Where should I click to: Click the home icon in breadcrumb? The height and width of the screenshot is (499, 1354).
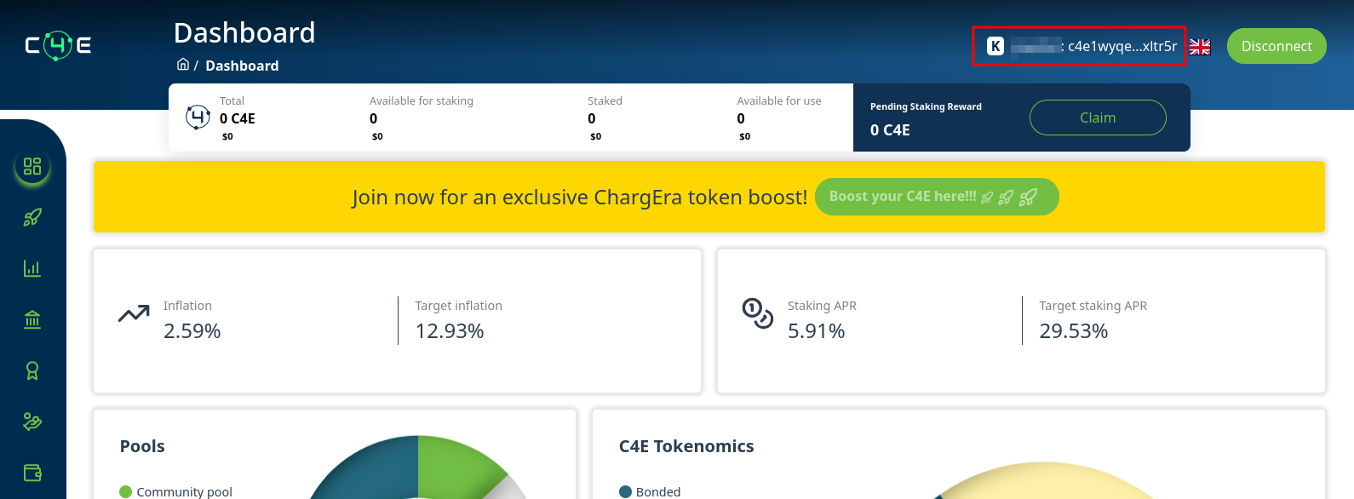coord(182,65)
